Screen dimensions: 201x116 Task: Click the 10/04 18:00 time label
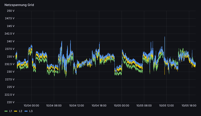click(x=99, y=106)
